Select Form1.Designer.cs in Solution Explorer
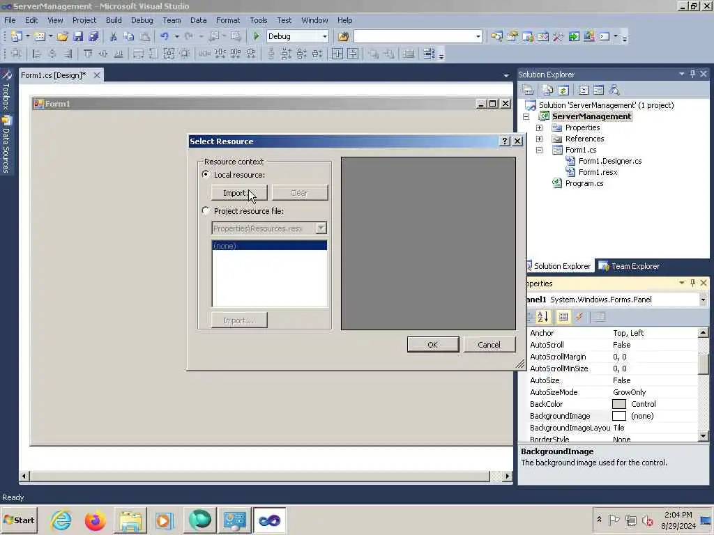 click(x=610, y=161)
